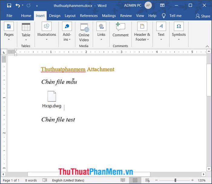Open the File tab
This screenshot has width=212, height=184.
9,16
